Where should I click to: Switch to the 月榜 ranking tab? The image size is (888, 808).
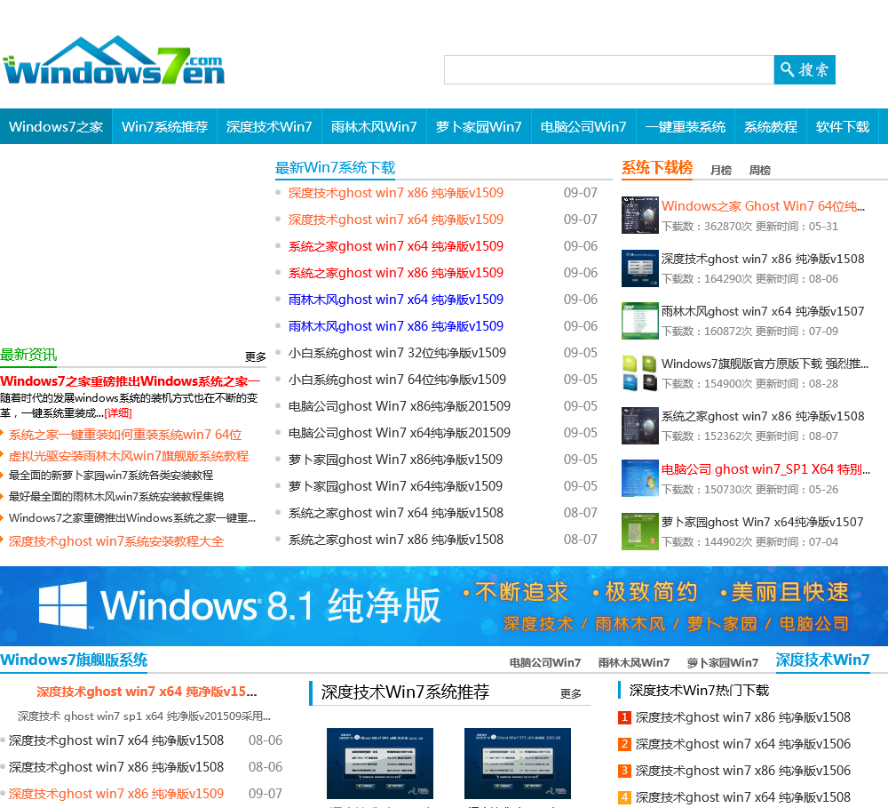pyautogui.click(x=721, y=170)
